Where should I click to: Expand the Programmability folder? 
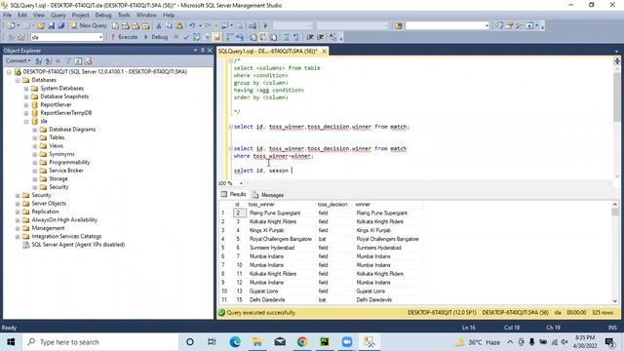pyautogui.click(x=35, y=163)
